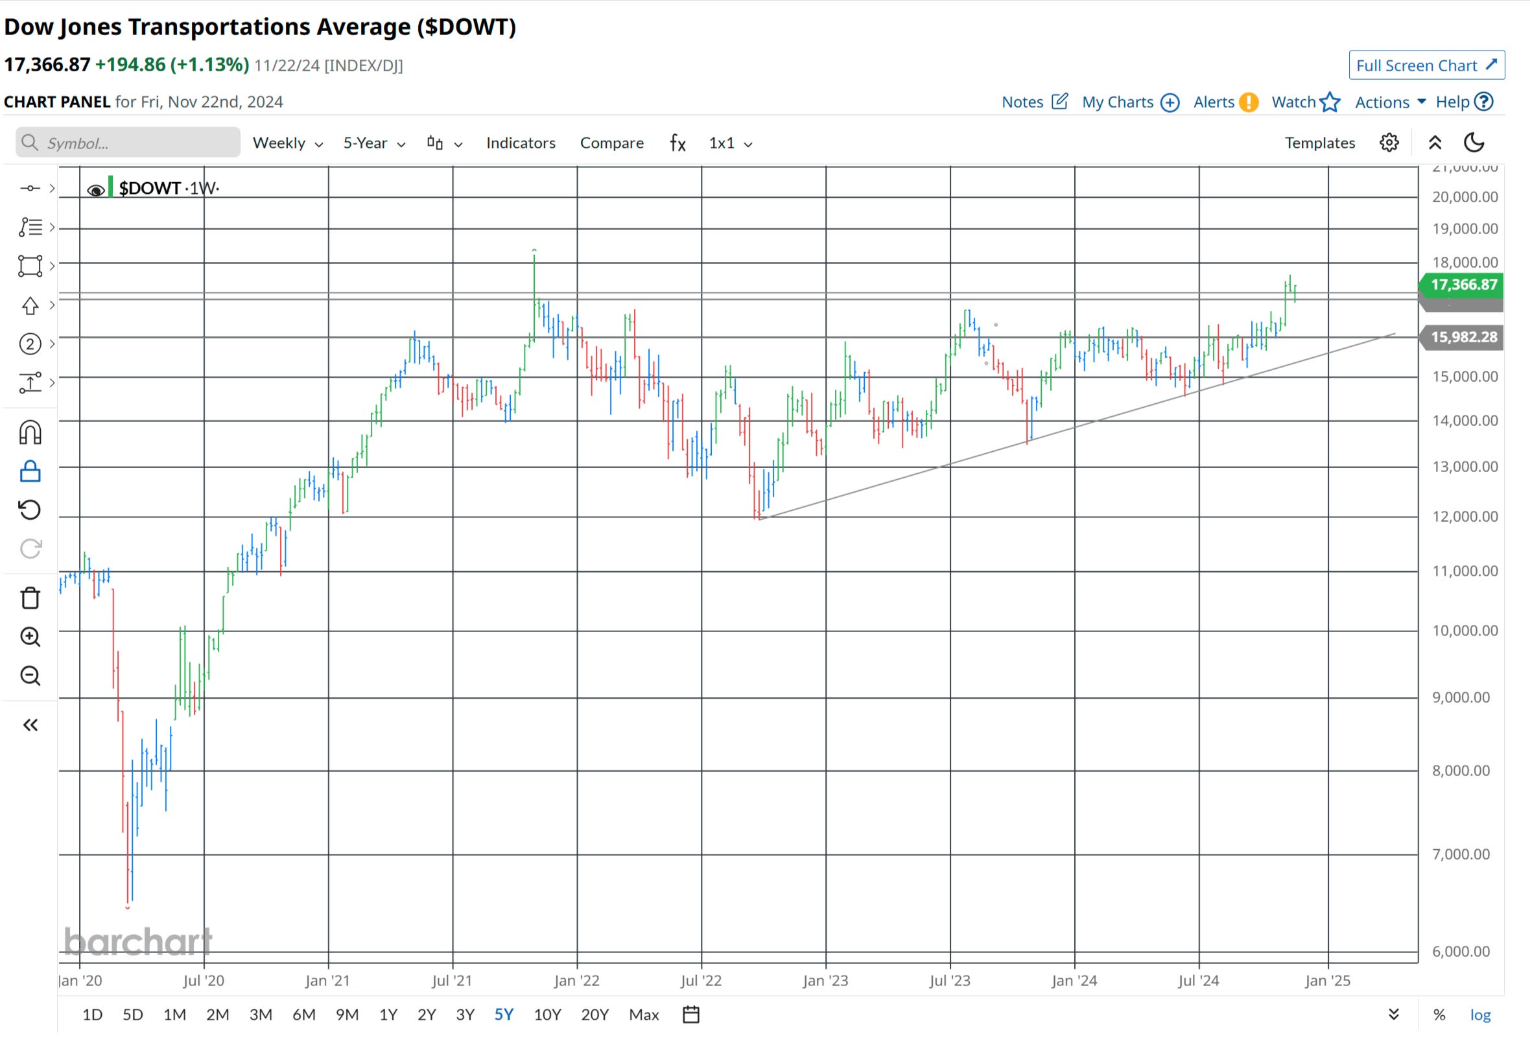Select the 9M time range
The width and height of the screenshot is (1530, 1045).
pos(347,1014)
